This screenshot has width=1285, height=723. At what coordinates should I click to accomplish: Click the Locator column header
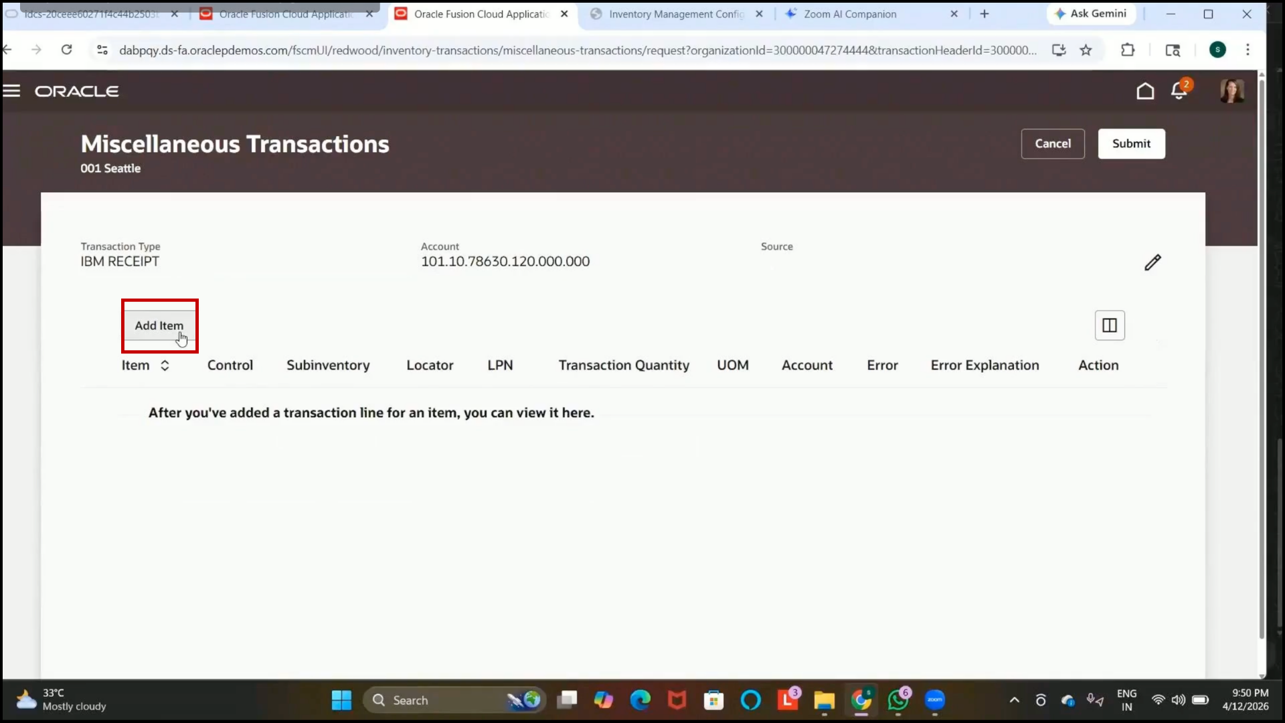pyautogui.click(x=430, y=366)
